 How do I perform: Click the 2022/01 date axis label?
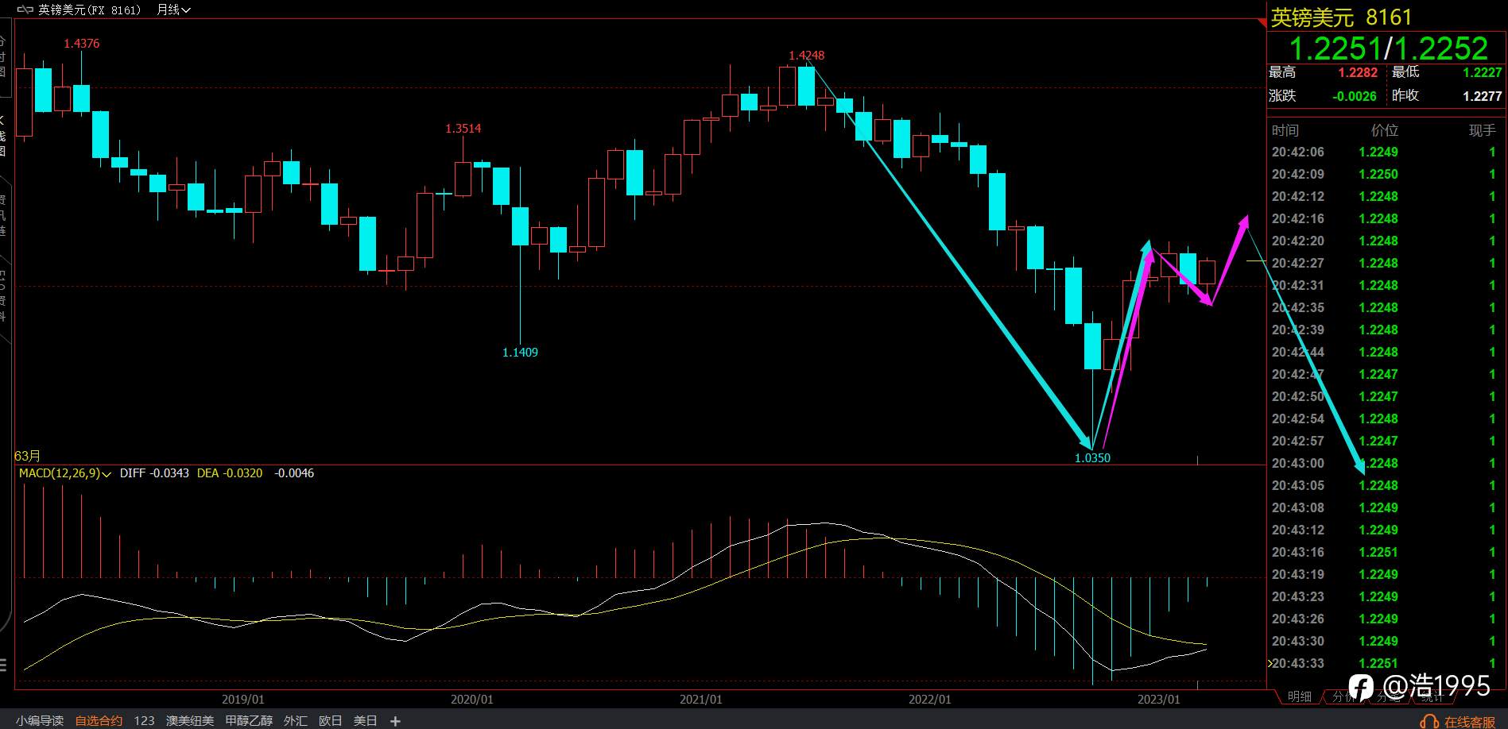[930, 700]
